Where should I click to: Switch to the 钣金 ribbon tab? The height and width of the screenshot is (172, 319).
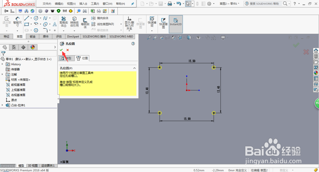click(33, 37)
